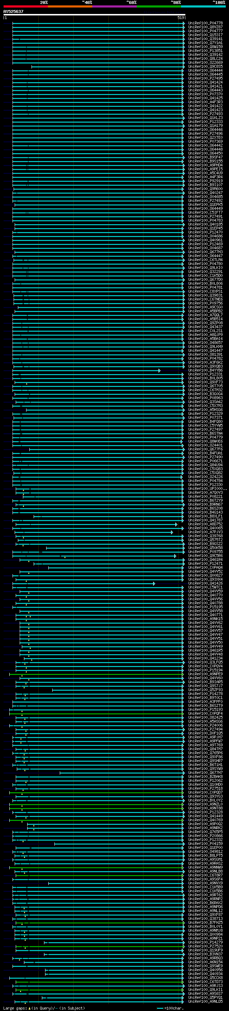229x1011 pixels.
Task: Select the UniRef100_Q5PYQ1 label
Action: tap(205, 997)
